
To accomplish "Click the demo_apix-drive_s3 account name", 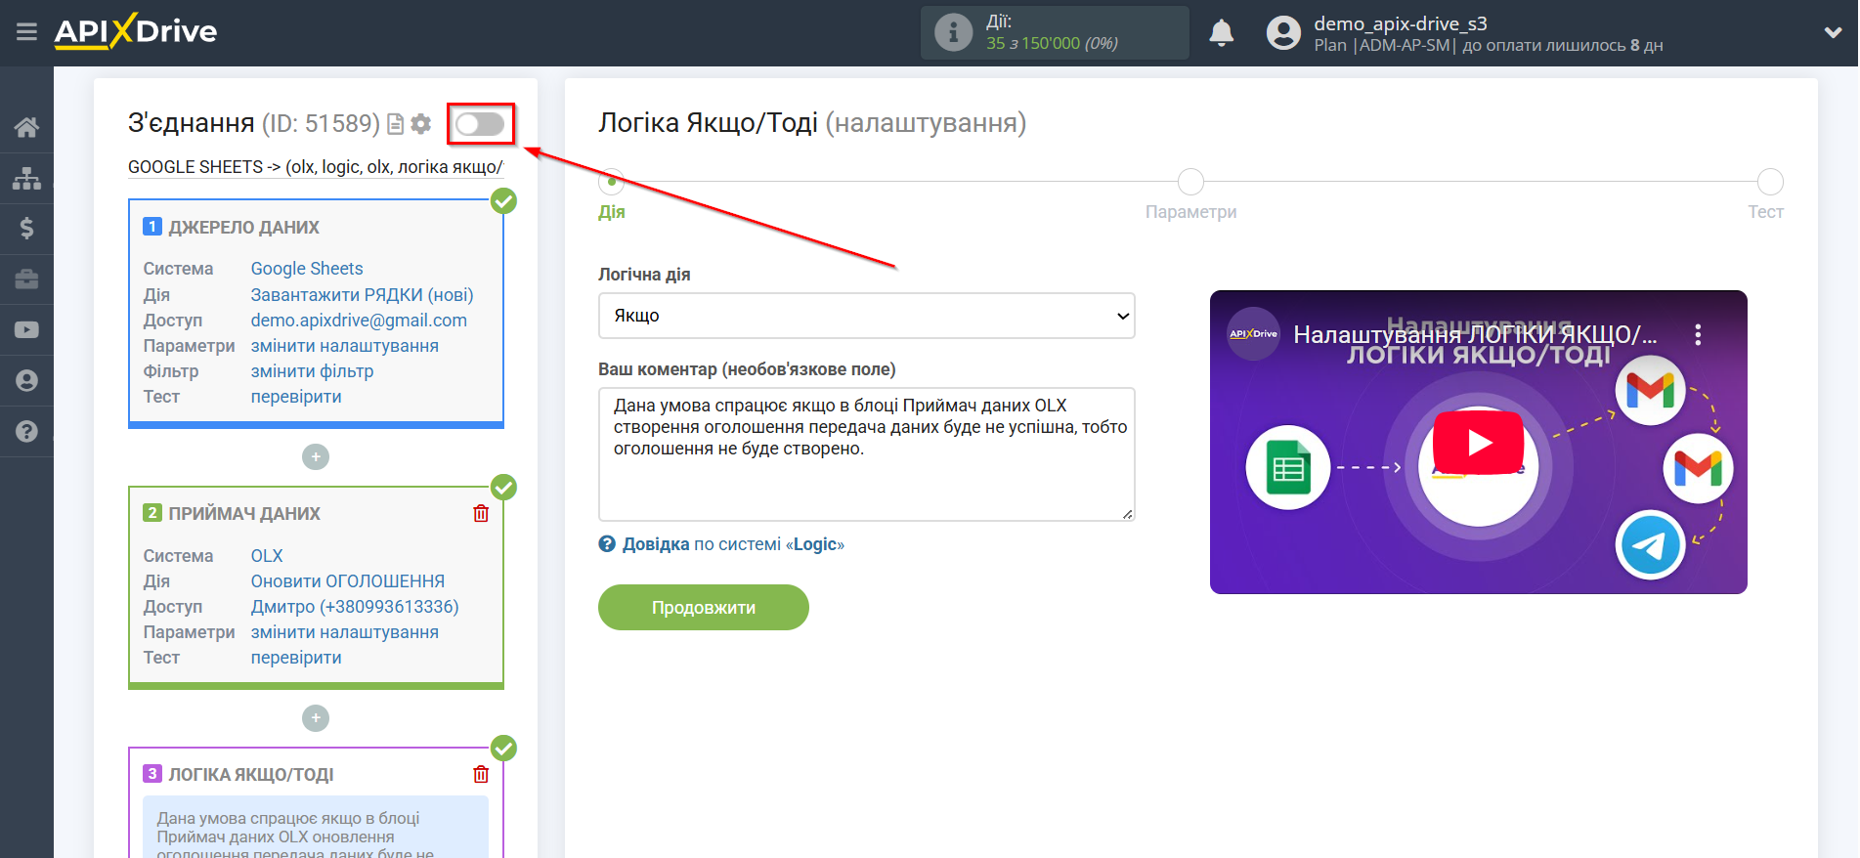I will click(x=1400, y=23).
